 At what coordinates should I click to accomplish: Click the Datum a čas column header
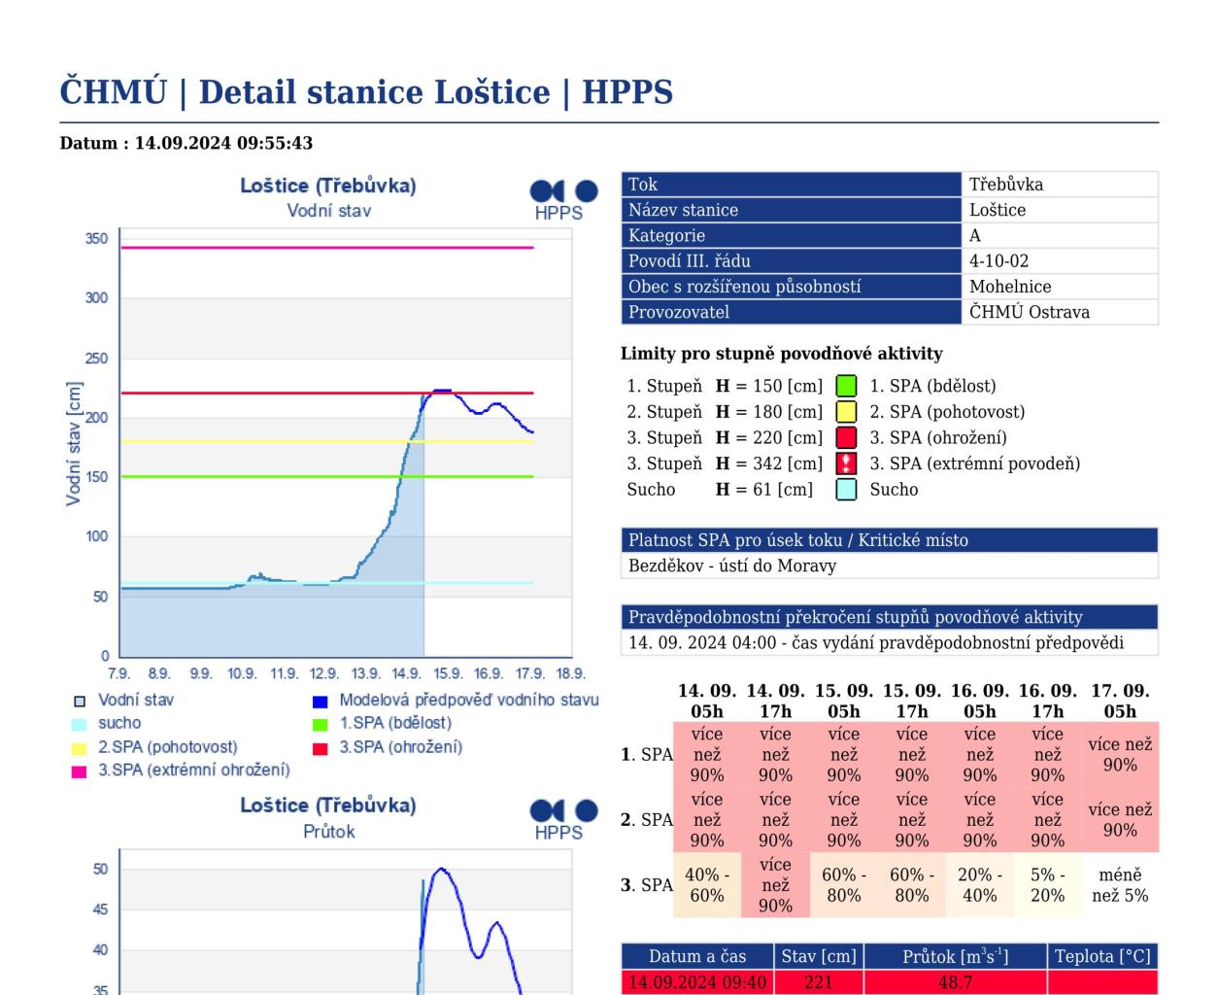click(x=696, y=956)
